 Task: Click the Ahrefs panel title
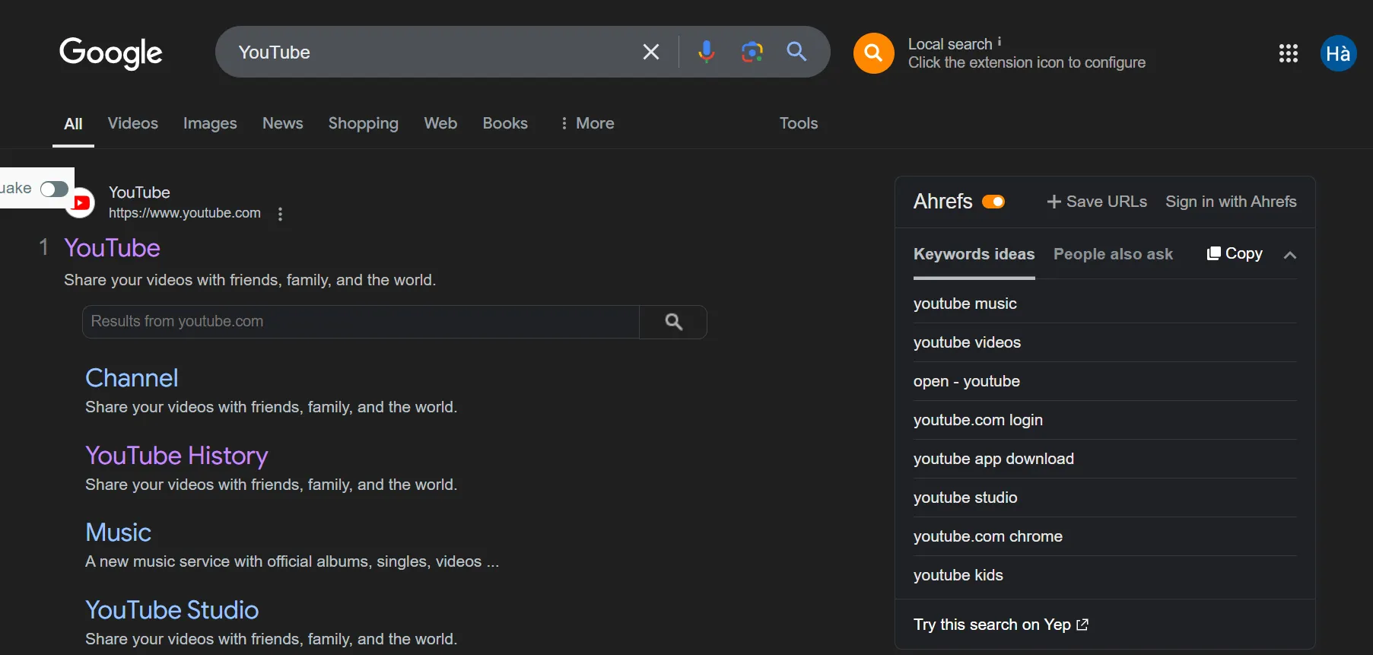(x=943, y=202)
